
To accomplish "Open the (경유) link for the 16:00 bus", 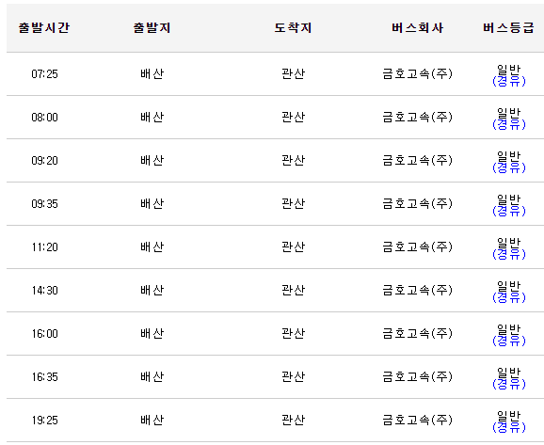I will (509, 341).
